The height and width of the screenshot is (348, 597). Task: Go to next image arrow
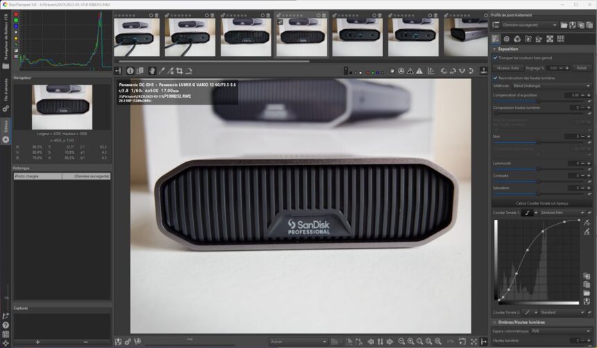click(389, 342)
